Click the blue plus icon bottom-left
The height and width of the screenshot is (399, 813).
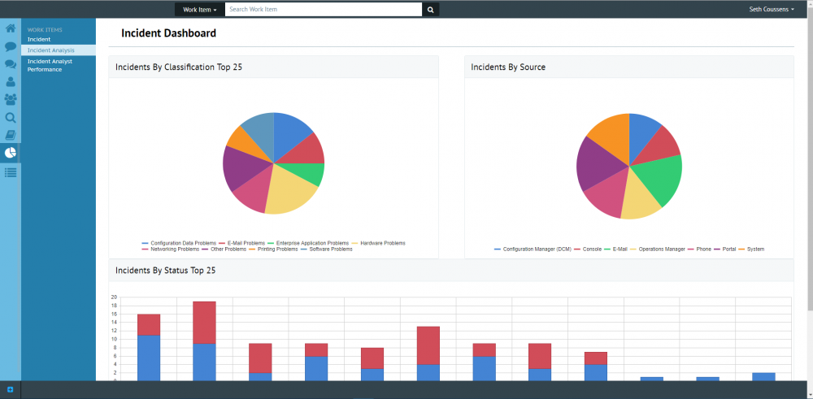(10, 390)
